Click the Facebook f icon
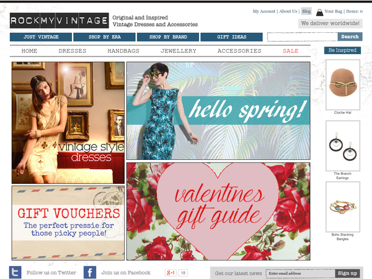372x279 pixels. (x=90, y=272)
